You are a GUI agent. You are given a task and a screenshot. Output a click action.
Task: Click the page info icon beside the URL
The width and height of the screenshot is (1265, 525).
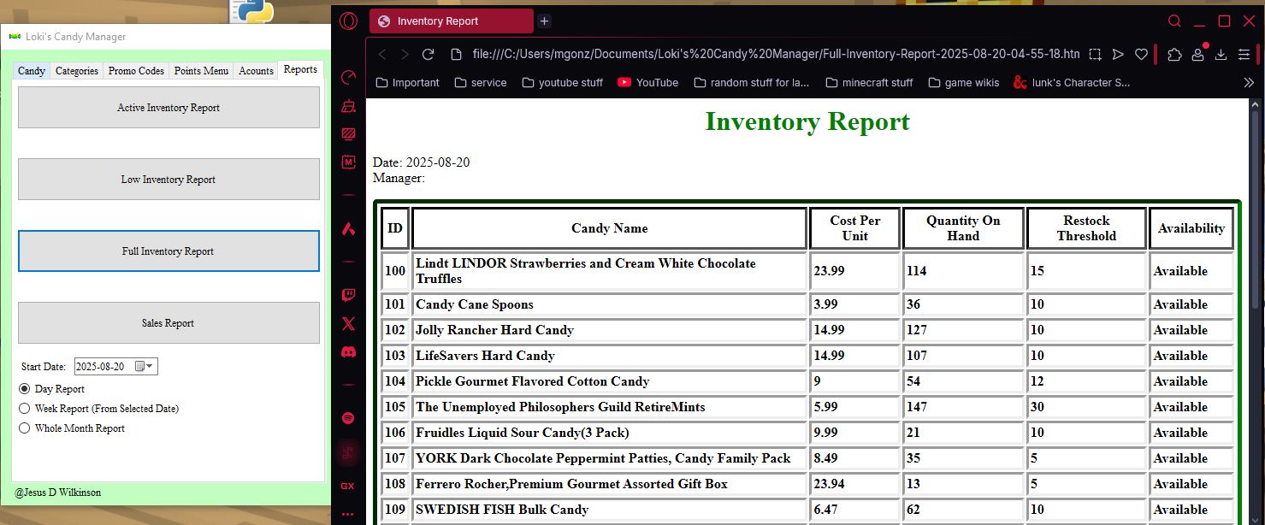(457, 54)
